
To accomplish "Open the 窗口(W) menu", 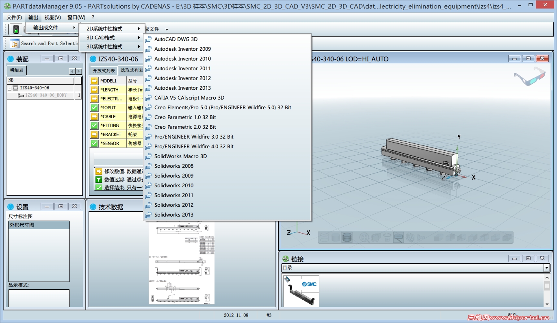I will click(x=76, y=17).
